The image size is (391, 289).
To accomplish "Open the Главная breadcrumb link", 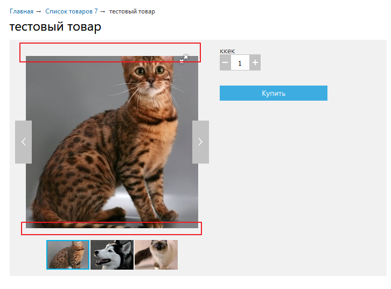I will tap(22, 11).
